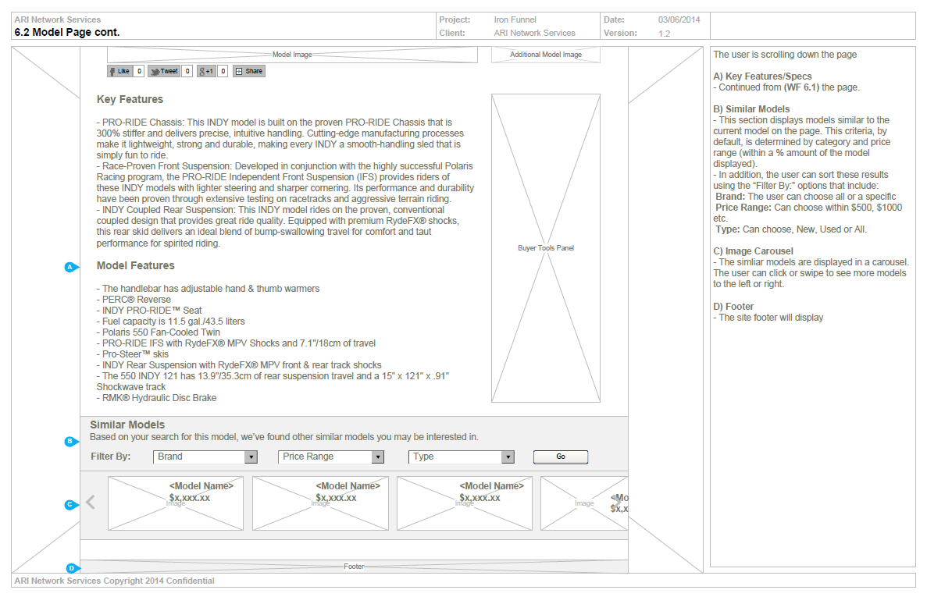
Task: Click the "Model Features" heading
Action: point(135,266)
